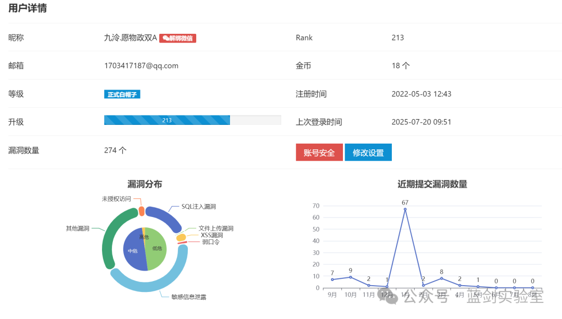The image size is (562, 319).
Task: Click the 高危 slice of the inner pie
Action: (144, 232)
